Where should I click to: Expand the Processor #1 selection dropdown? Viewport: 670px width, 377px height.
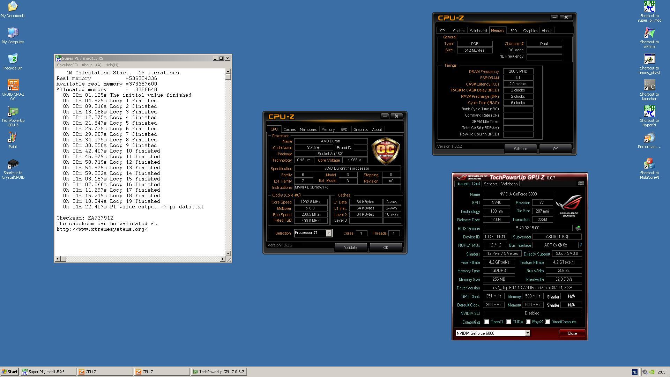point(328,233)
